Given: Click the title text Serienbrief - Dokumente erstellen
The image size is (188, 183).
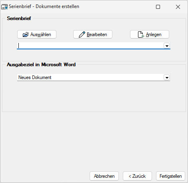Looking at the screenshot, I should click(44, 6).
